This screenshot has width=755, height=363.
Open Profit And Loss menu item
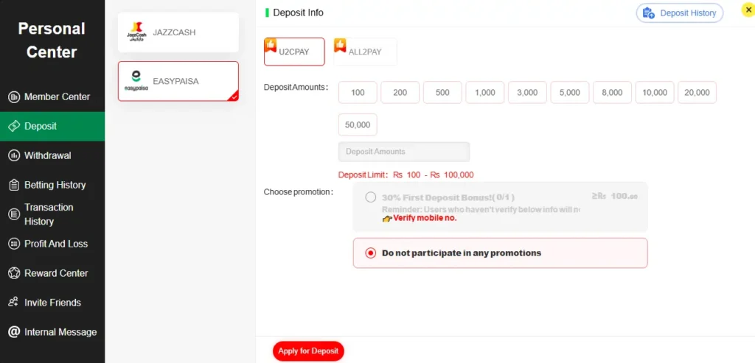click(52, 244)
